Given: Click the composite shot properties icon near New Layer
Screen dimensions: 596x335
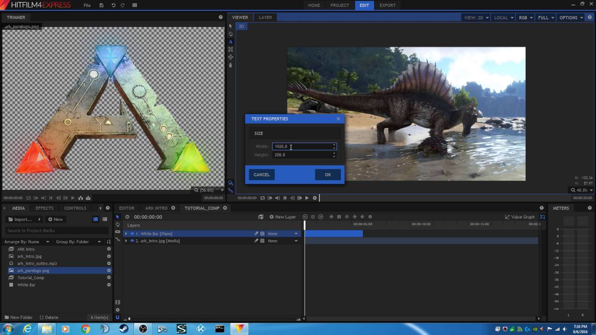Looking at the screenshot, I should (261, 217).
